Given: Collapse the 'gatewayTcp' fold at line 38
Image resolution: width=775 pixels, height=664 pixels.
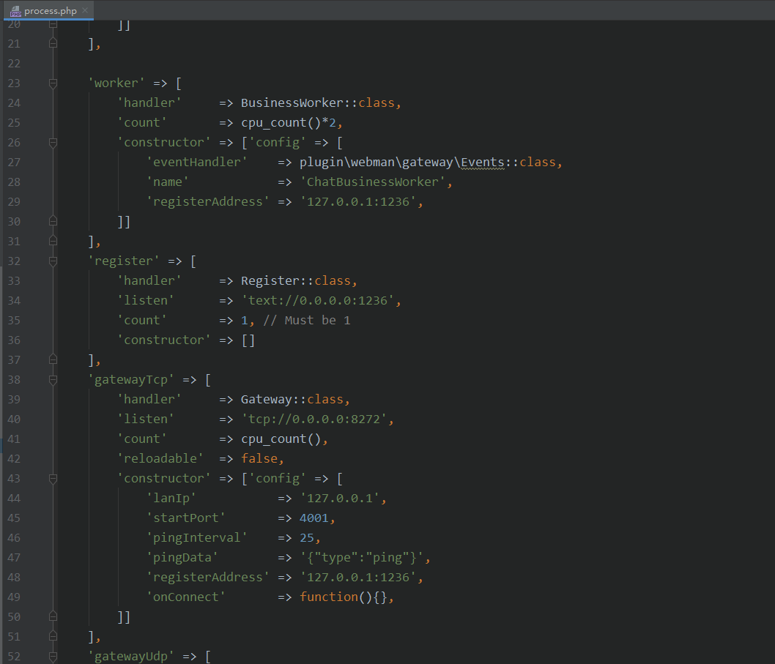Looking at the screenshot, I should (53, 379).
